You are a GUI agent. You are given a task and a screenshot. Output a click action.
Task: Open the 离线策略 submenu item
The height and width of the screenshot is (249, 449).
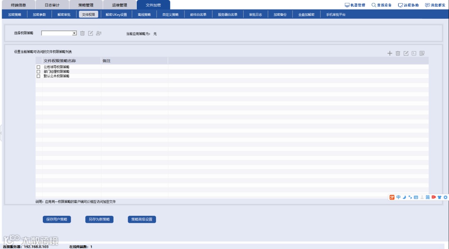coord(144,15)
